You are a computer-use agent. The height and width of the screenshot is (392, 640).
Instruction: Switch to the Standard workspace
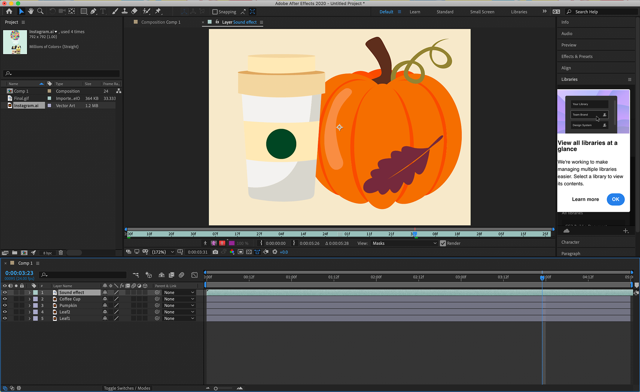pos(445,12)
